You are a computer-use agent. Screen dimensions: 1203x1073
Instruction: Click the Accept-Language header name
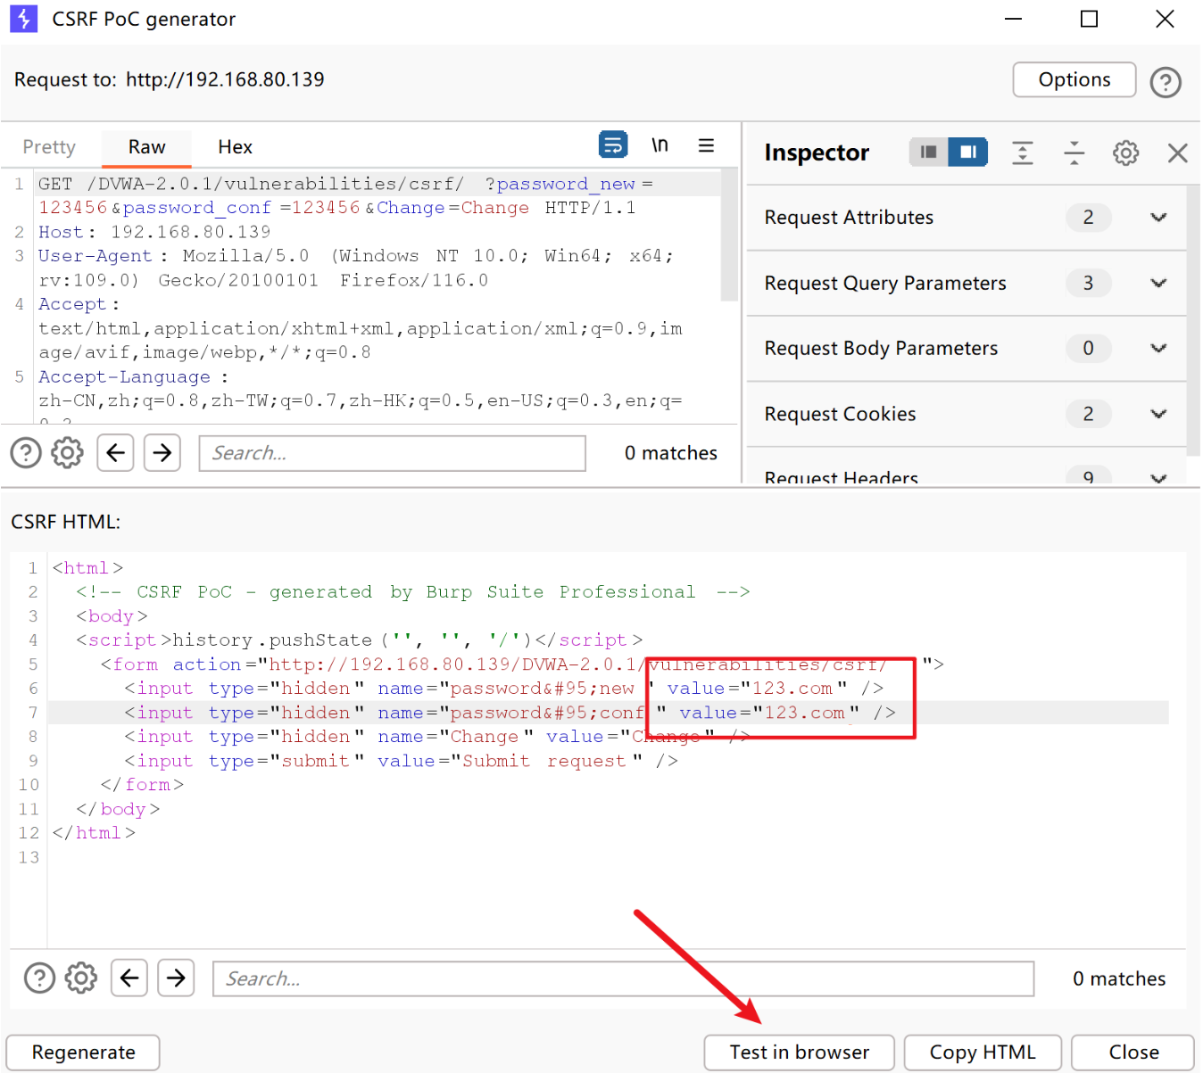pyautogui.click(x=124, y=377)
